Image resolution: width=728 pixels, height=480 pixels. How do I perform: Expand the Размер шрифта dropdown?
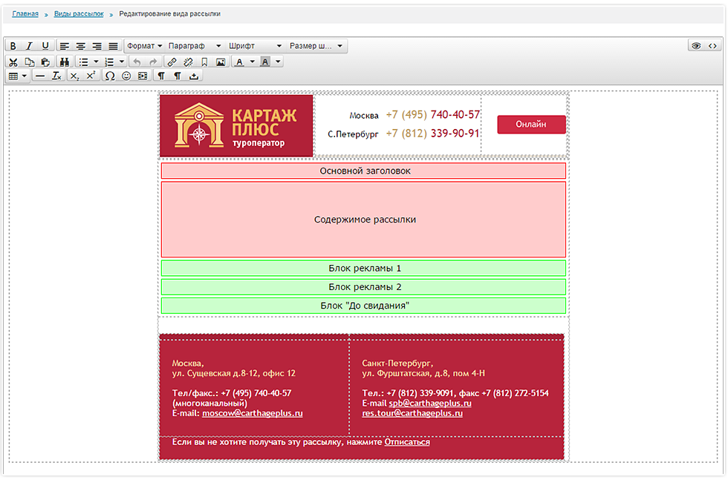316,46
